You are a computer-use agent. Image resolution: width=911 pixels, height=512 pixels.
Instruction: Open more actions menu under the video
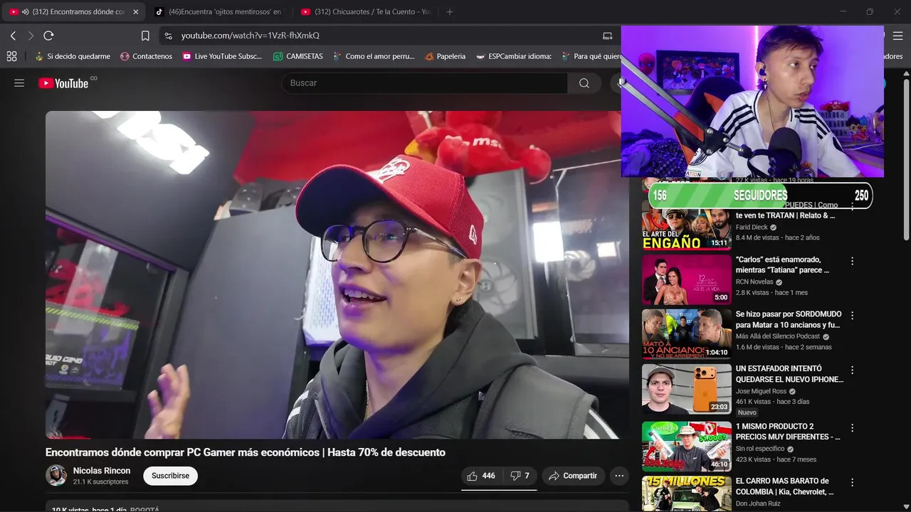(x=619, y=476)
